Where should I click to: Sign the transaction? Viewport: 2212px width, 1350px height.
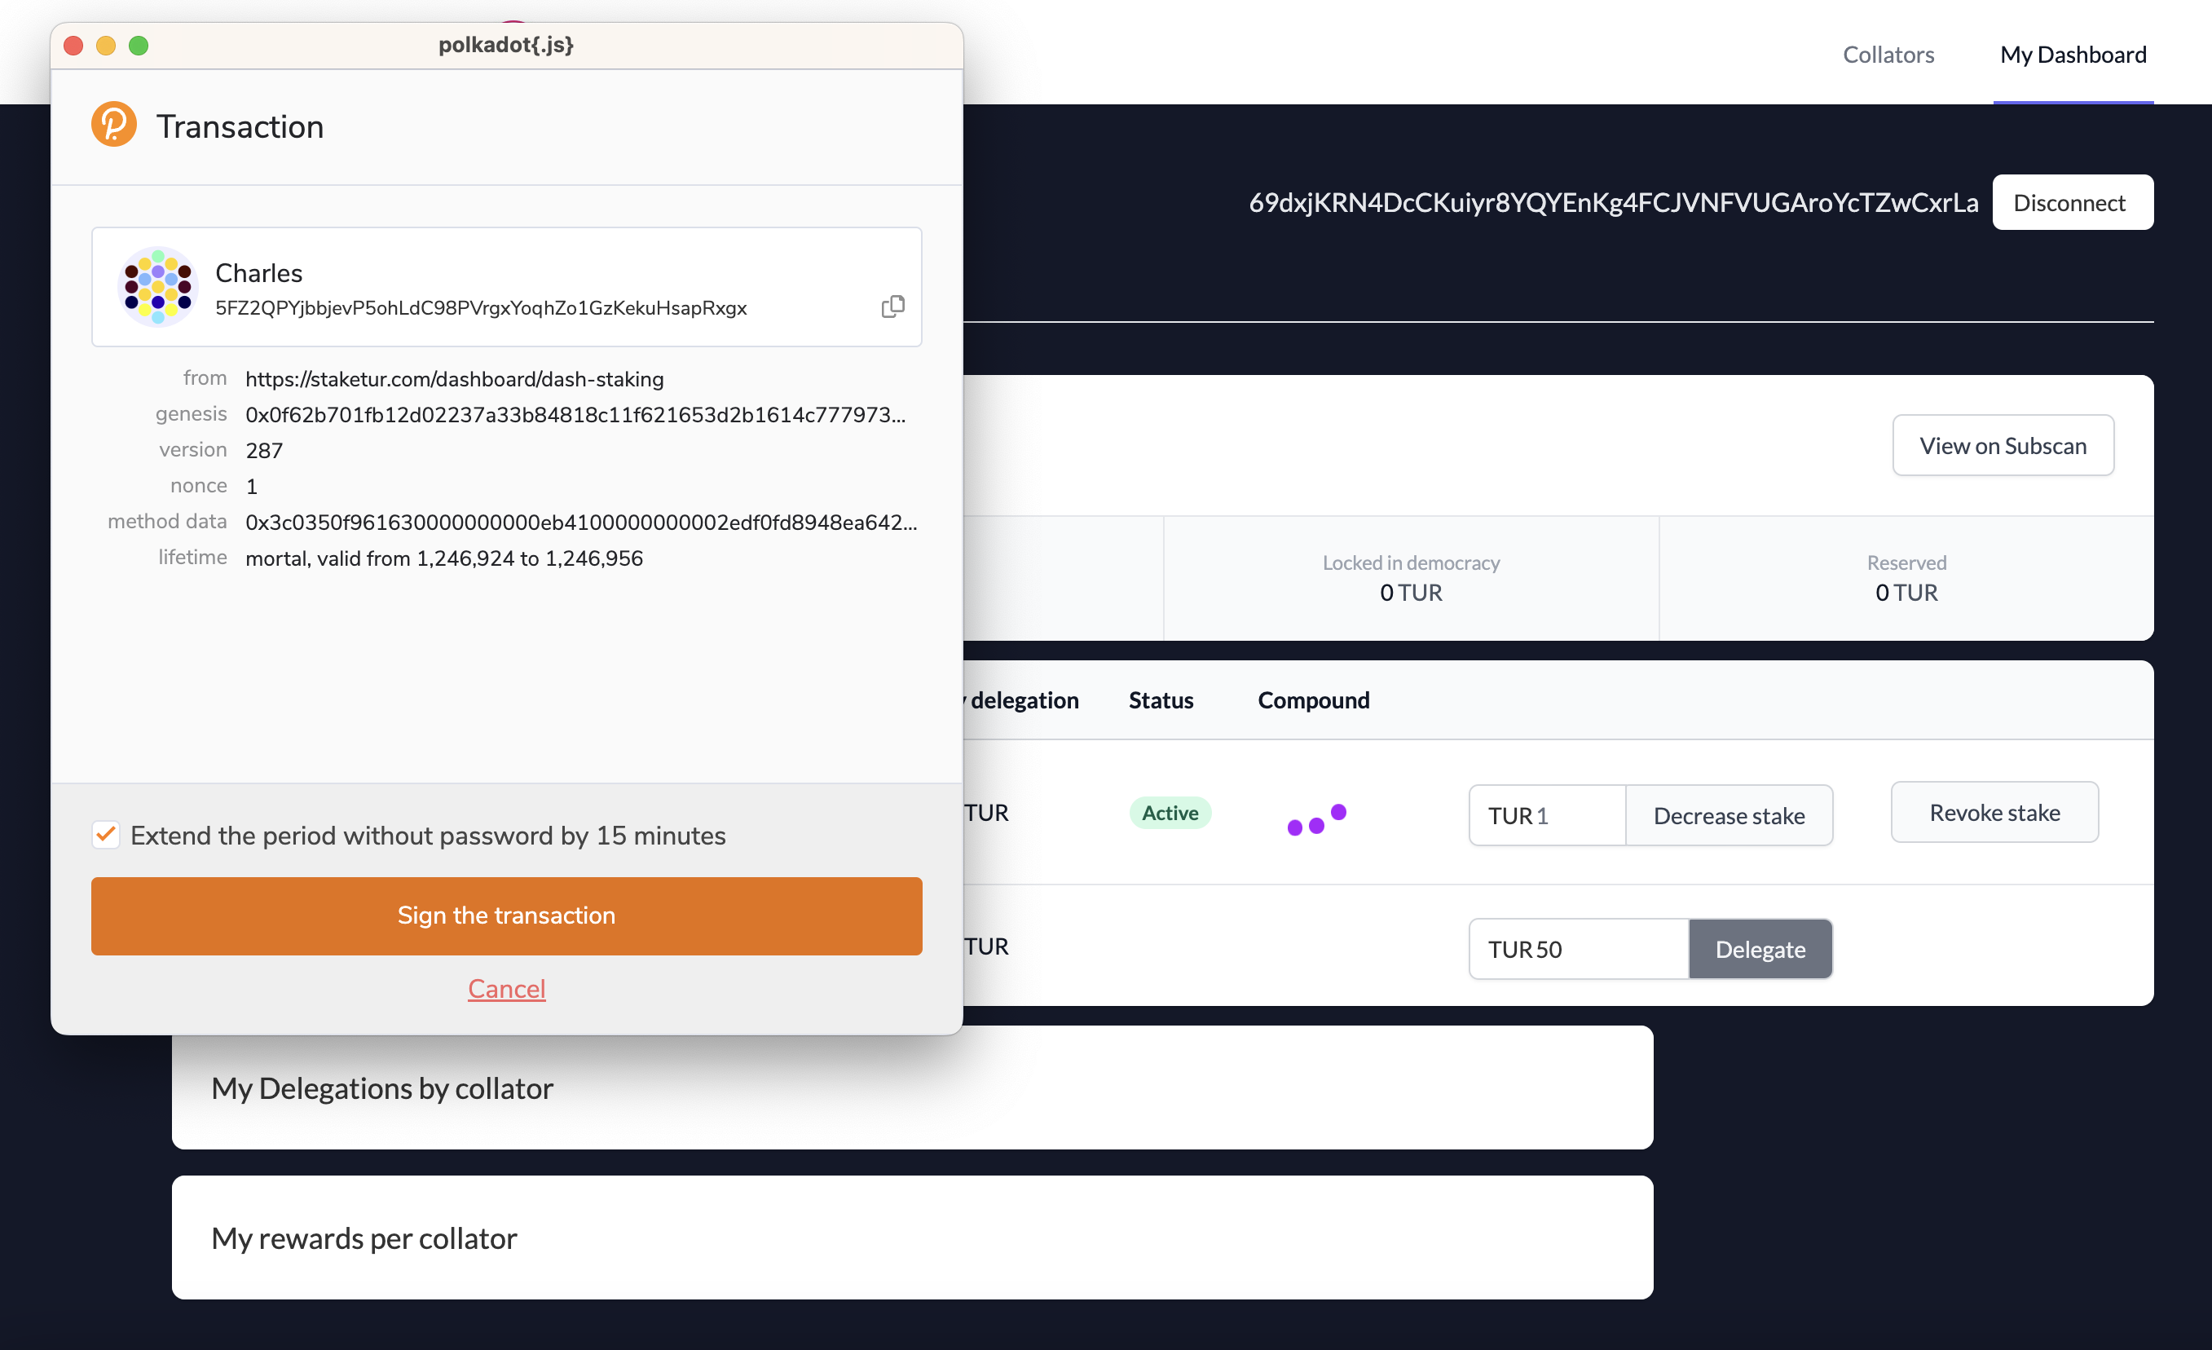[x=506, y=915]
